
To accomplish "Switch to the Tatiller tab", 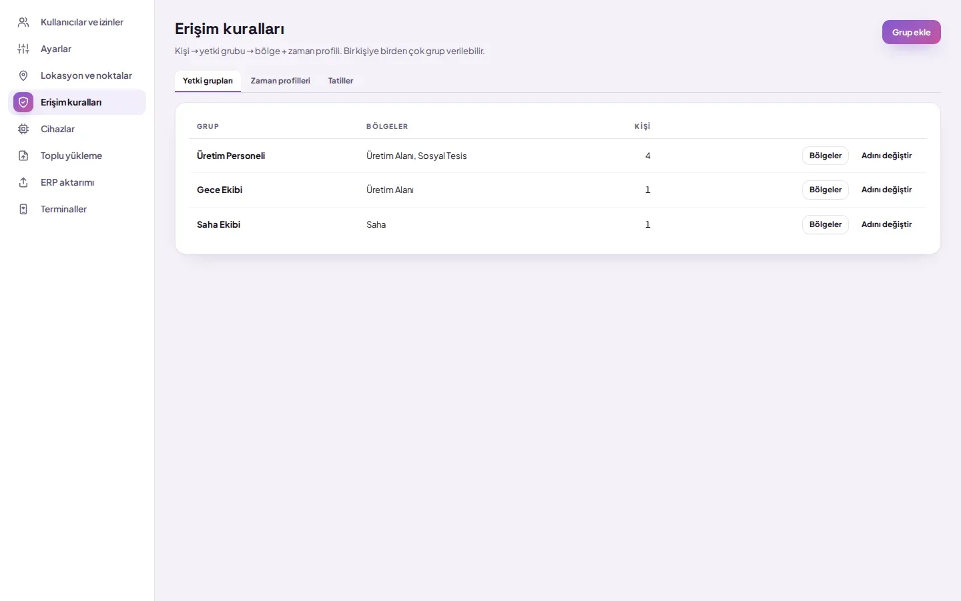I will click(340, 81).
